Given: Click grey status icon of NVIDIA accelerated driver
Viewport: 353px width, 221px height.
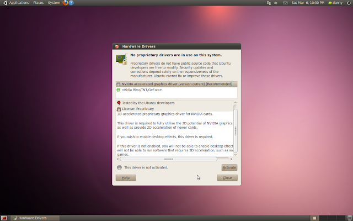Looking at the screenshot, I should coord(119,84).
